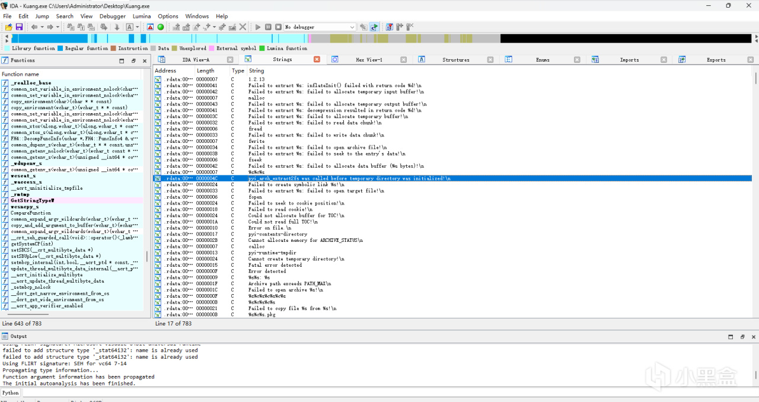Select the 'pyi-contents-directory' string row
Screen dimensions: 759x402
pos(452,234)
